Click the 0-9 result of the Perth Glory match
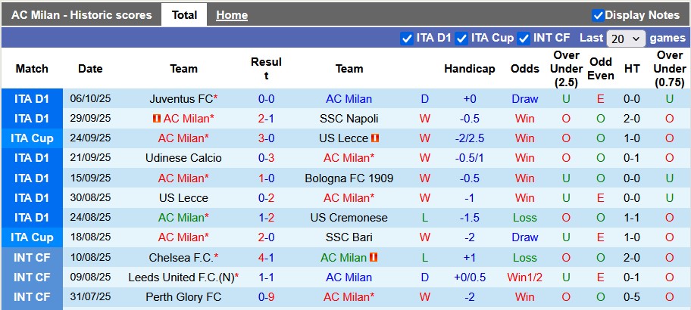Viewport: 691px width, 310px height. click(x=266, y=297)
